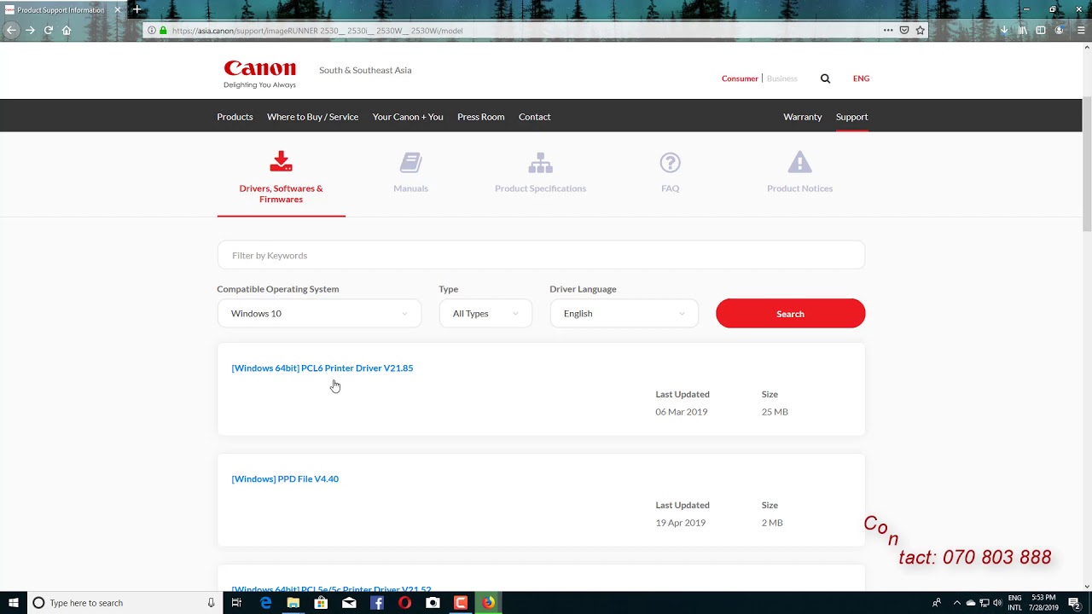
Task: Show hidden system tray icons chevron
Action: tap(956, 603)
